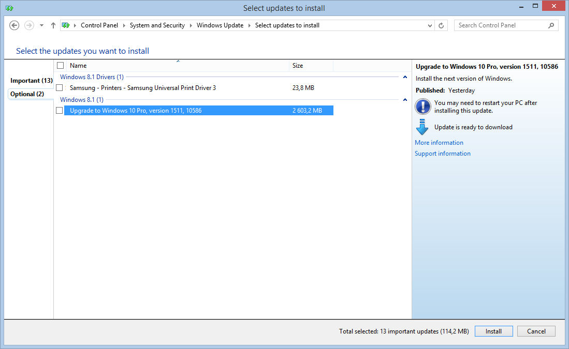Screen dimensions: 569x349
Task: Expand the chevron after Windows Update breadcrumb
Action: pos(250,25)
